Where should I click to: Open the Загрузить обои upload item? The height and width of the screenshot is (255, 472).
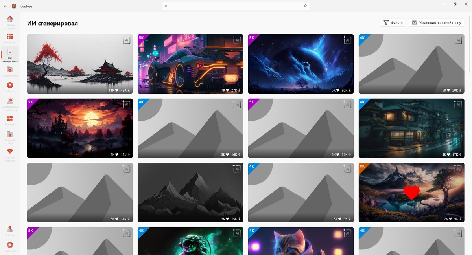point(10,138)
